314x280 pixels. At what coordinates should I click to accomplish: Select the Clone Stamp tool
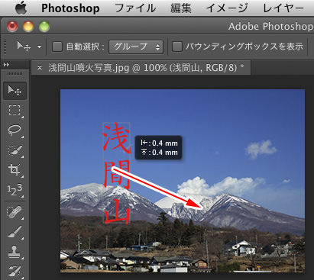pos(15,252)
